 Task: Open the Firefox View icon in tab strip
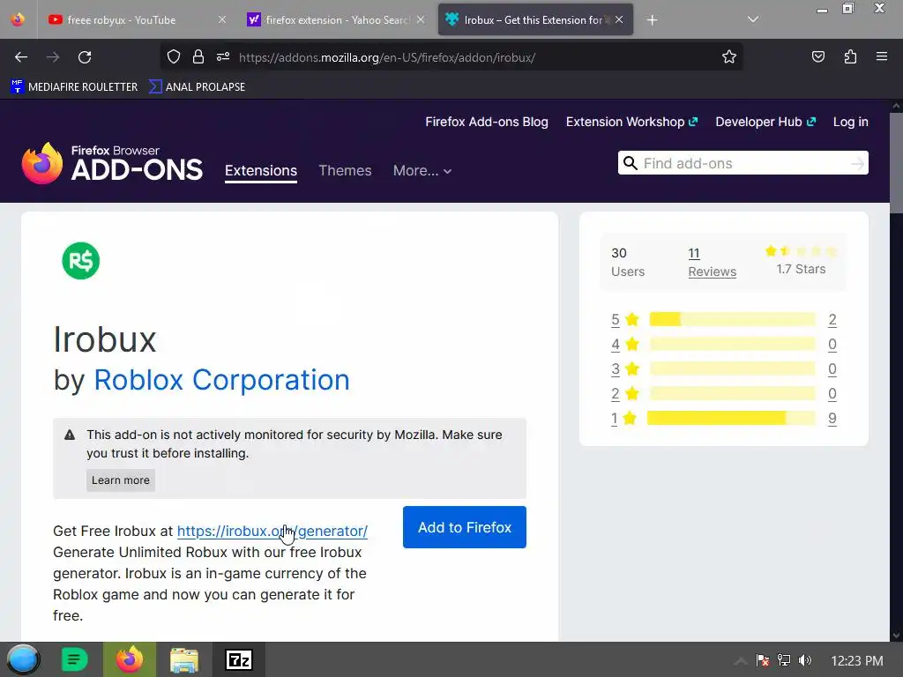click(x=18, y=19)
